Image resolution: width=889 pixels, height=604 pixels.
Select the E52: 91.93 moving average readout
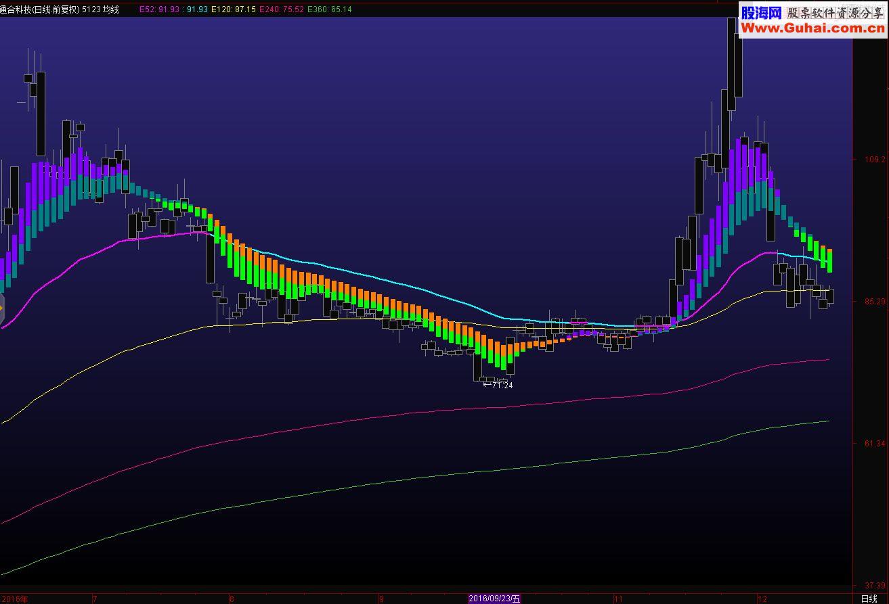coord(160,9)
